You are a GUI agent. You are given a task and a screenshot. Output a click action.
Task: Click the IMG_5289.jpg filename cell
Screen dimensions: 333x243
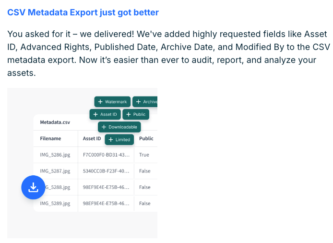click(55, 204)
